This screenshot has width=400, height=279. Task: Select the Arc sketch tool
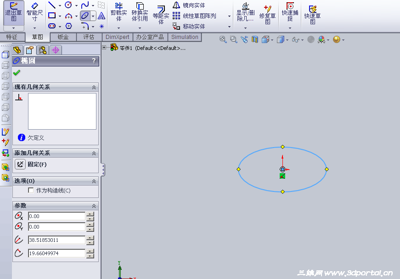pyautogui.click(x=68, y=16)
